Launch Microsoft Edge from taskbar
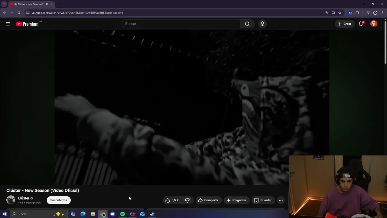The image size is (387, 218). (83, 214)
